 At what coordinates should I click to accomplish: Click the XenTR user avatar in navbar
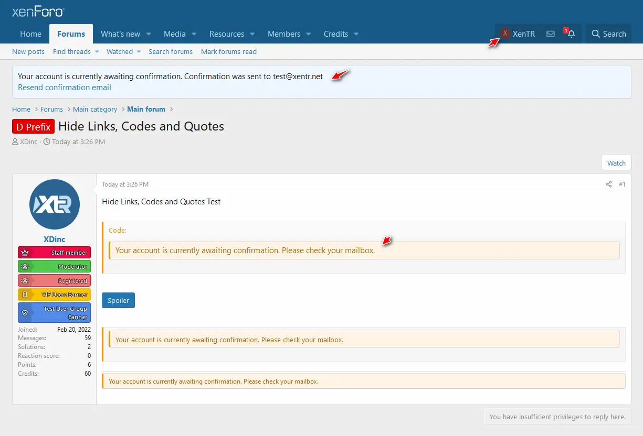coord(505,34)
